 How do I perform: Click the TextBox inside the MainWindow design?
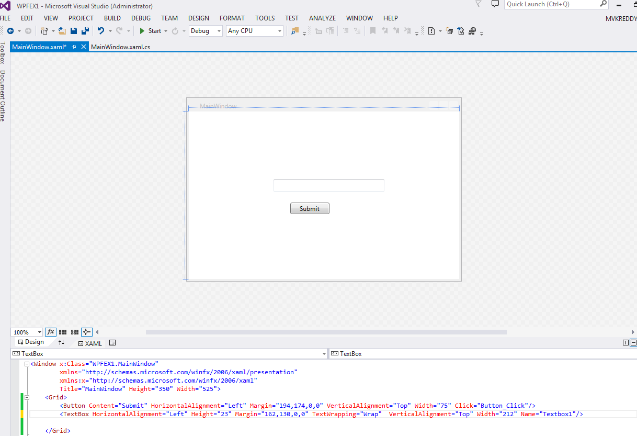[329, 185]
